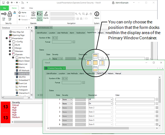Viewport: 165px width, 135px height.
Task: Click the Events icon in Operate group
Action: click(46, 14)
